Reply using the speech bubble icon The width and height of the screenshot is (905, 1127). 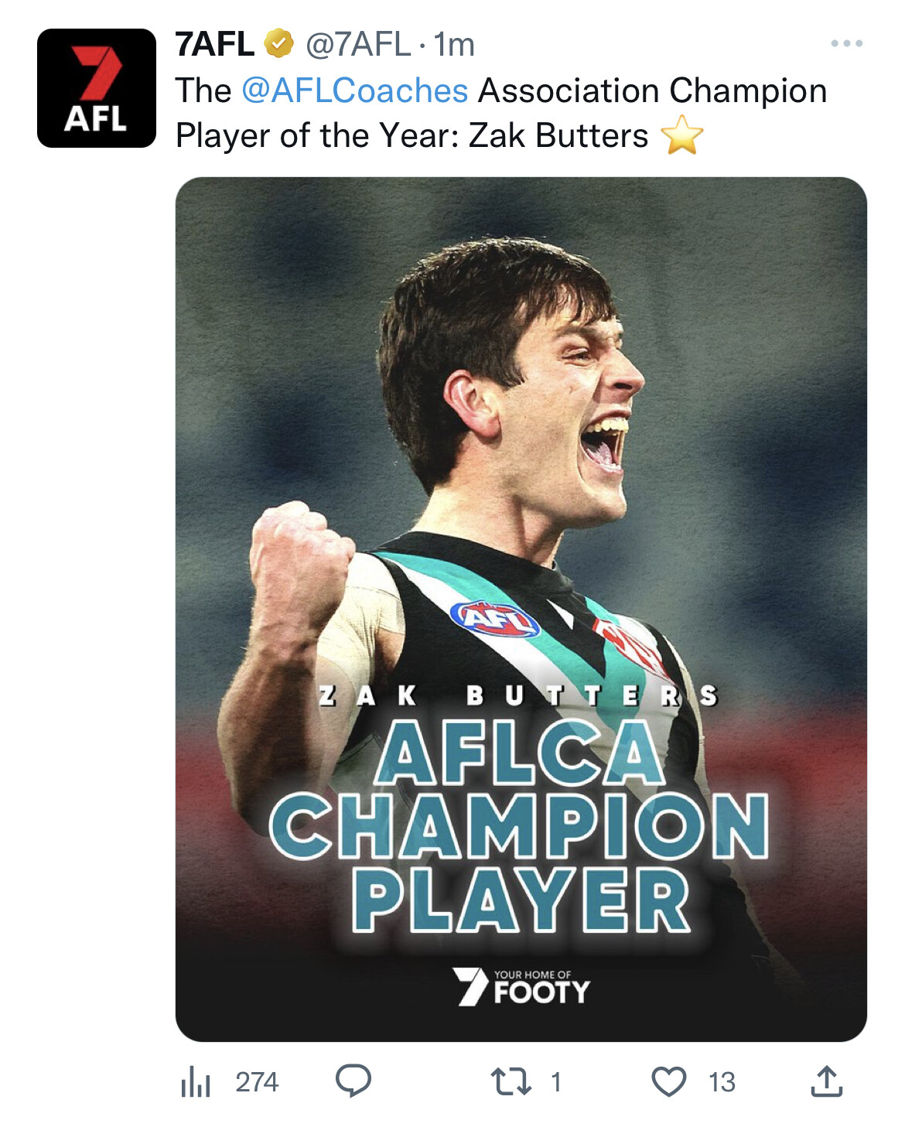(353, 1081)
